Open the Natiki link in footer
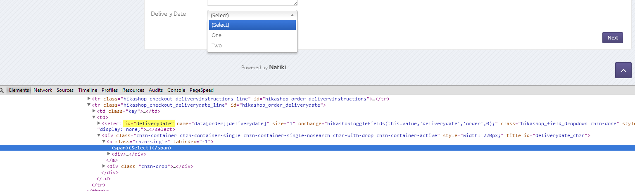 278,68
